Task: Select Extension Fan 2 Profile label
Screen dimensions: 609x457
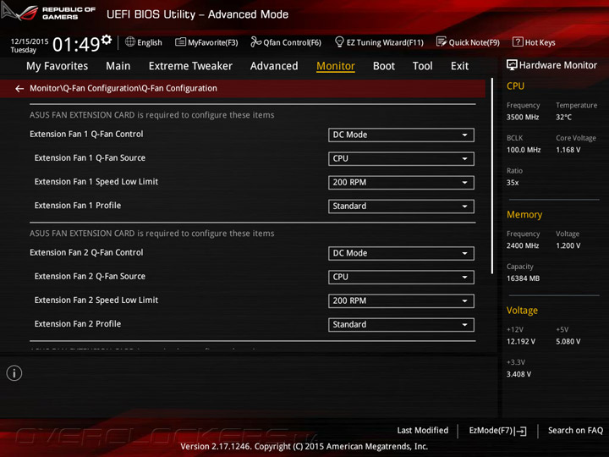Action: pyautogui.click(x=78, y=323)
